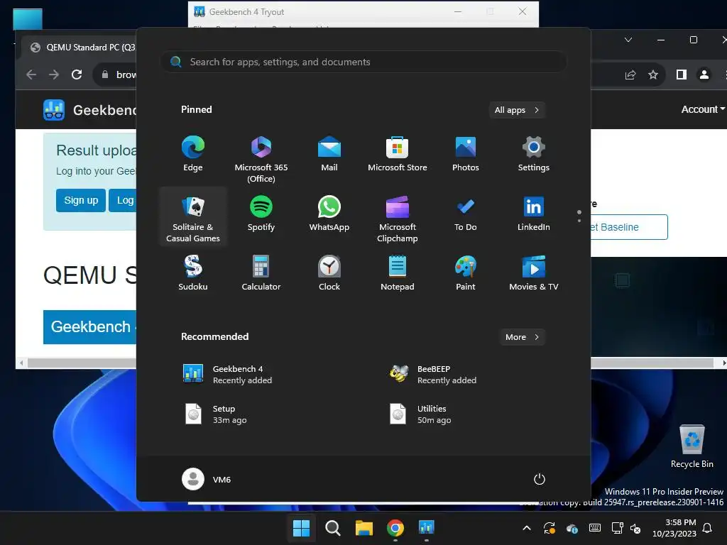Reload the Chrome page
This screenshot has width=727, height=545.
[x=77, y=75]
